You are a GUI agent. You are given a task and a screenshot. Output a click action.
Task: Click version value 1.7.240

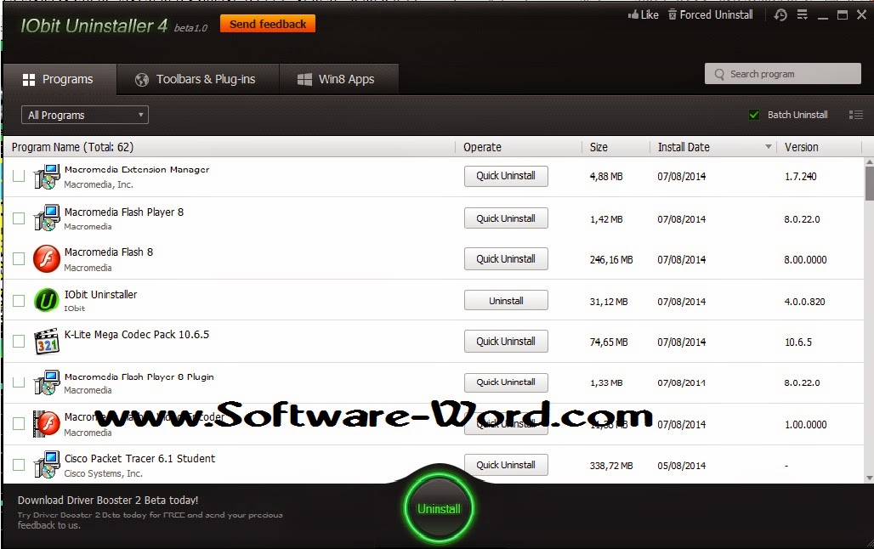[x=800, y=177]
